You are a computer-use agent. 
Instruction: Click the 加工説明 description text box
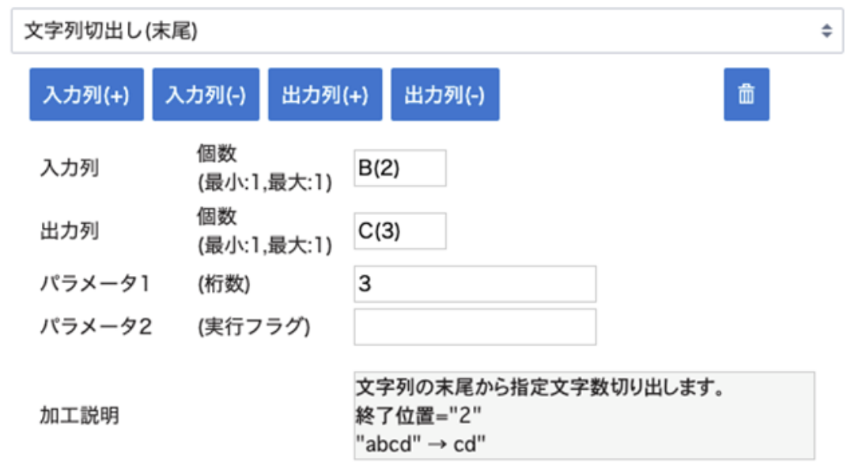tap(584, 416)
